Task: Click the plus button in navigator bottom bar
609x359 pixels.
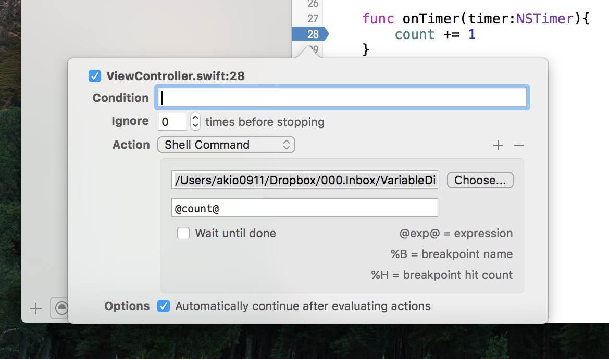Action: [36, 309]
